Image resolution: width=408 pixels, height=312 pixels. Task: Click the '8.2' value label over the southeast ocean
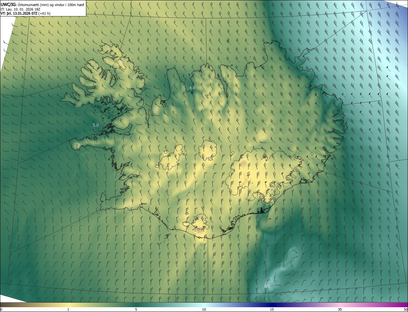(267, 286)
